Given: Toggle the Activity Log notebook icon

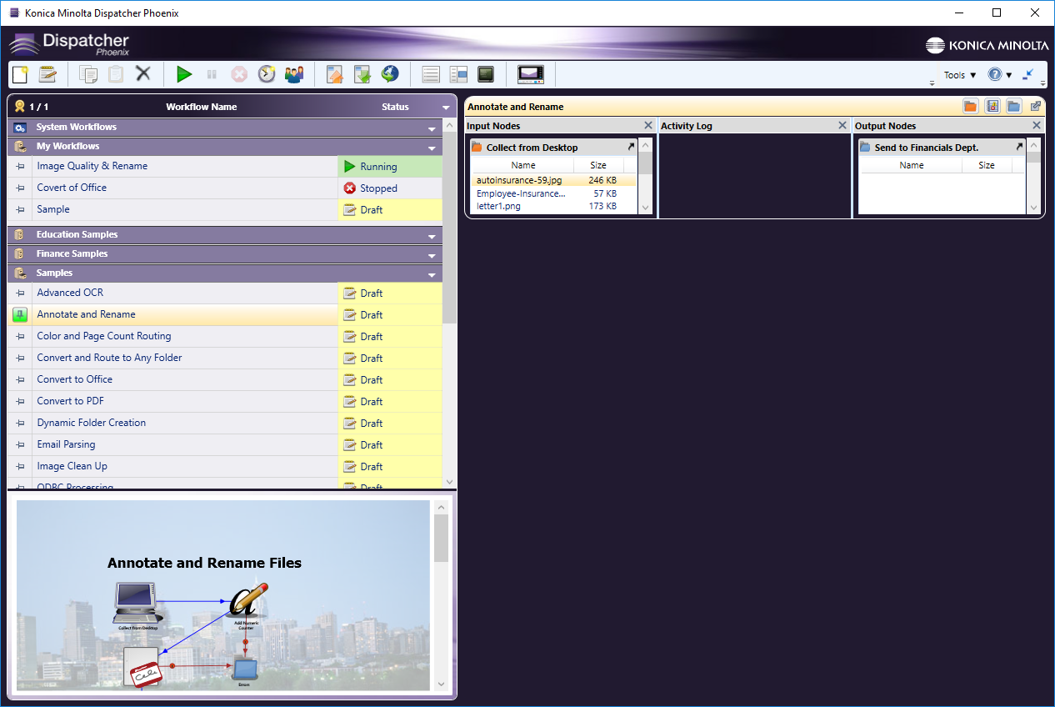Looking at the screenshot, I should tap(992, 106).
